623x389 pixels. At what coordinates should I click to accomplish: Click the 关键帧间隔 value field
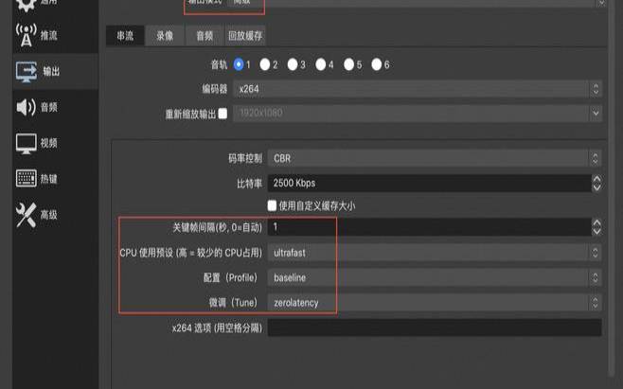[x=430, y=227]
